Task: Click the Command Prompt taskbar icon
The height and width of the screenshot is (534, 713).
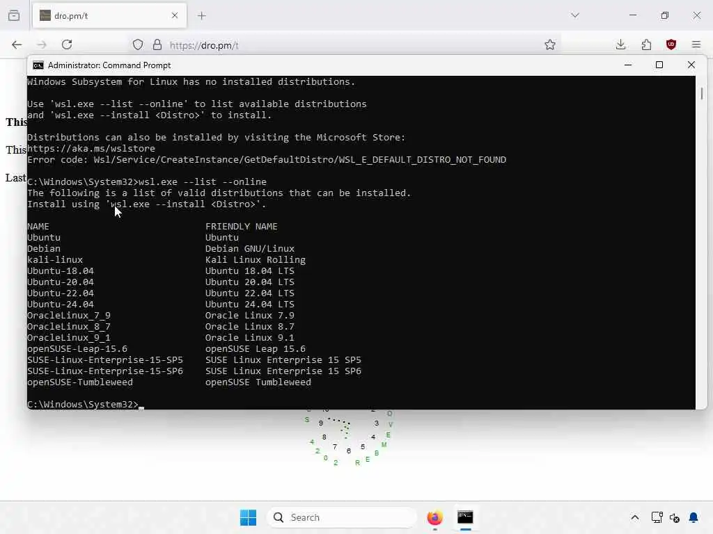Action: [465, 517]
